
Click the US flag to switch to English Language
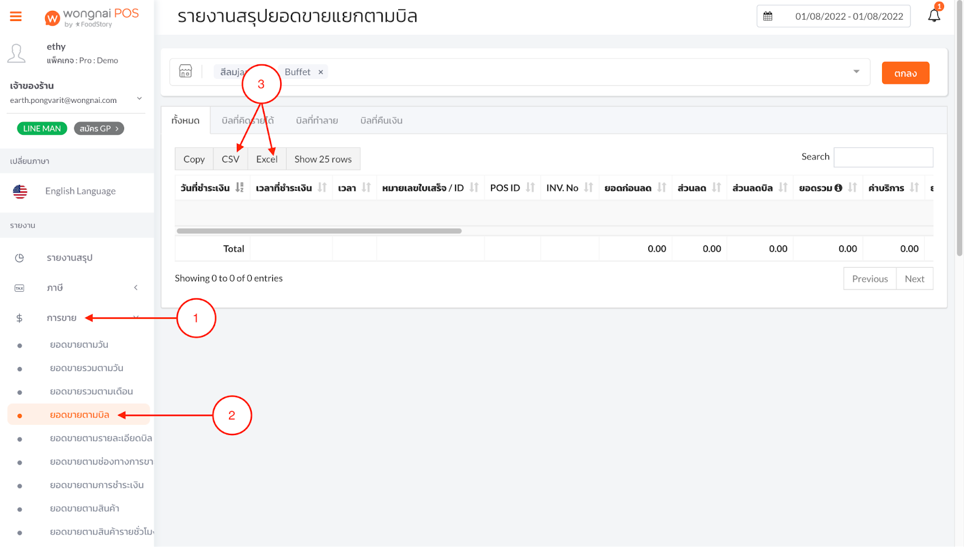(19, 191)
